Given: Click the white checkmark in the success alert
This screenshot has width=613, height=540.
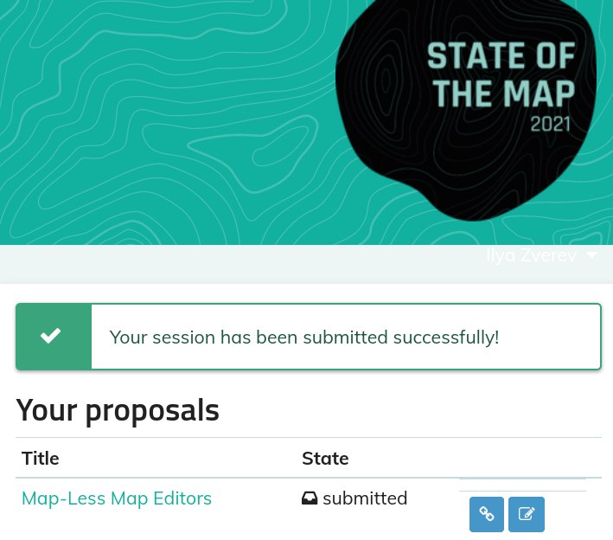Looking at the screenshot, I should tap(51, 336).
